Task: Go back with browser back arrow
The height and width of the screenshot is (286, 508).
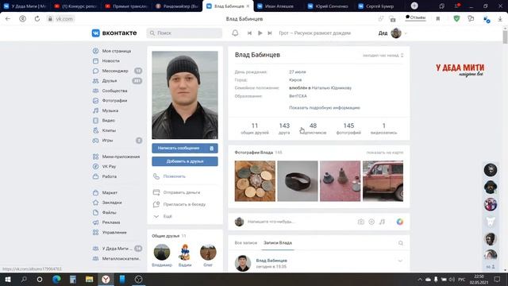Action: tap(8, 19)
